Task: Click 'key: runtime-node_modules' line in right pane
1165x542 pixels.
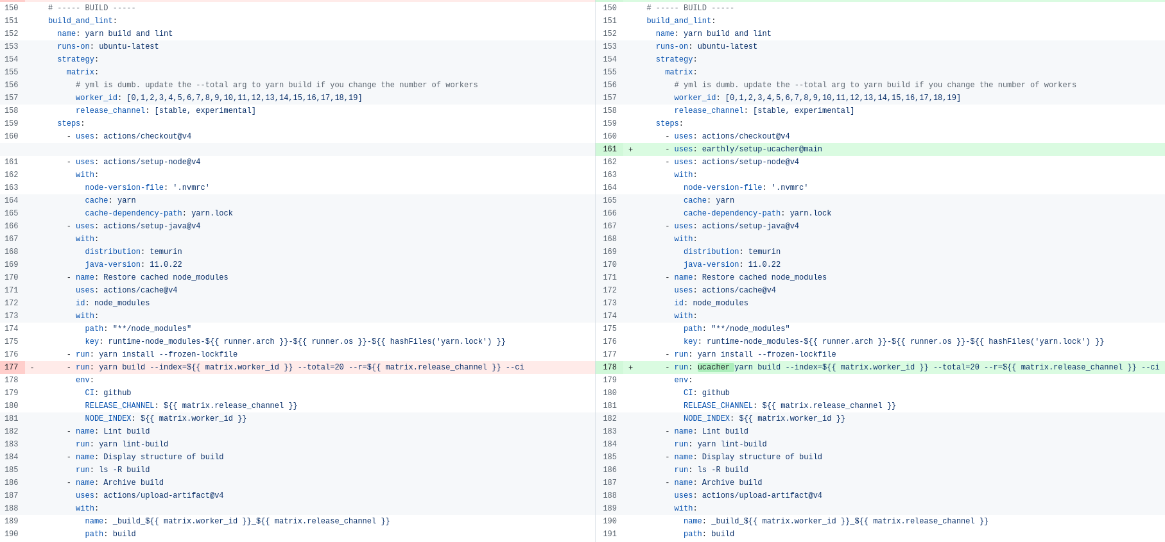Action: pos(894,341)
